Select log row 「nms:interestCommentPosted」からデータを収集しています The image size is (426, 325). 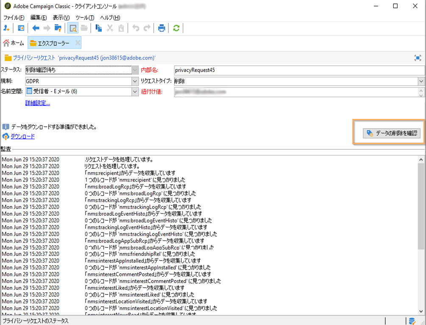coord(209,274)
